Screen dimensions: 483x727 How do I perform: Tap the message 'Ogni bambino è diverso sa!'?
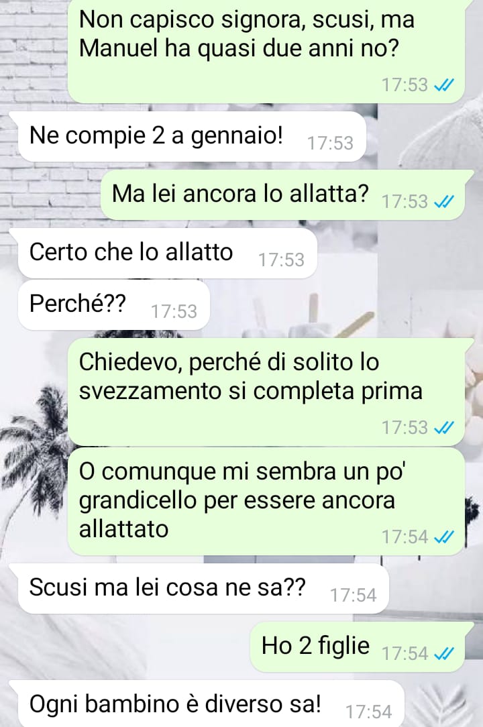(211, 704)
